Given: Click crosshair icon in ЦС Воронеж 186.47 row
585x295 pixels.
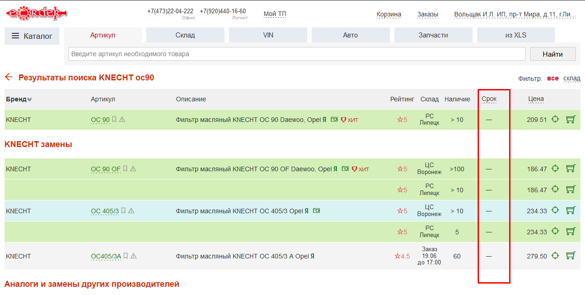Looking at the screenshot, I should point(555,169).
